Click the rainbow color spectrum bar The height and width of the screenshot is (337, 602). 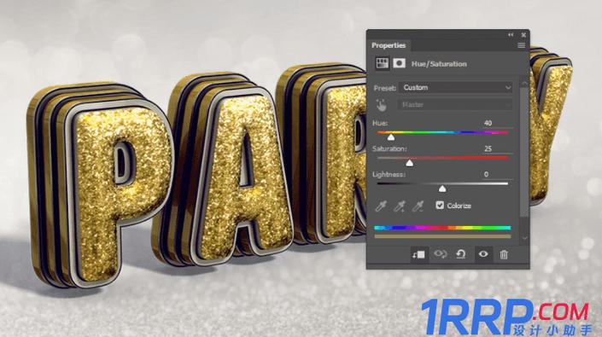click(x=442, y=228)
